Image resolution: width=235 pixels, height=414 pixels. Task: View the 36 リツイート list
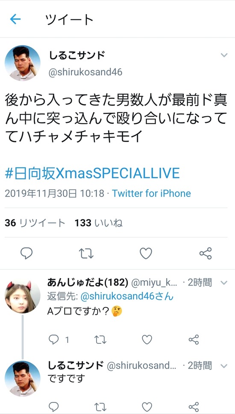(35, 223)
